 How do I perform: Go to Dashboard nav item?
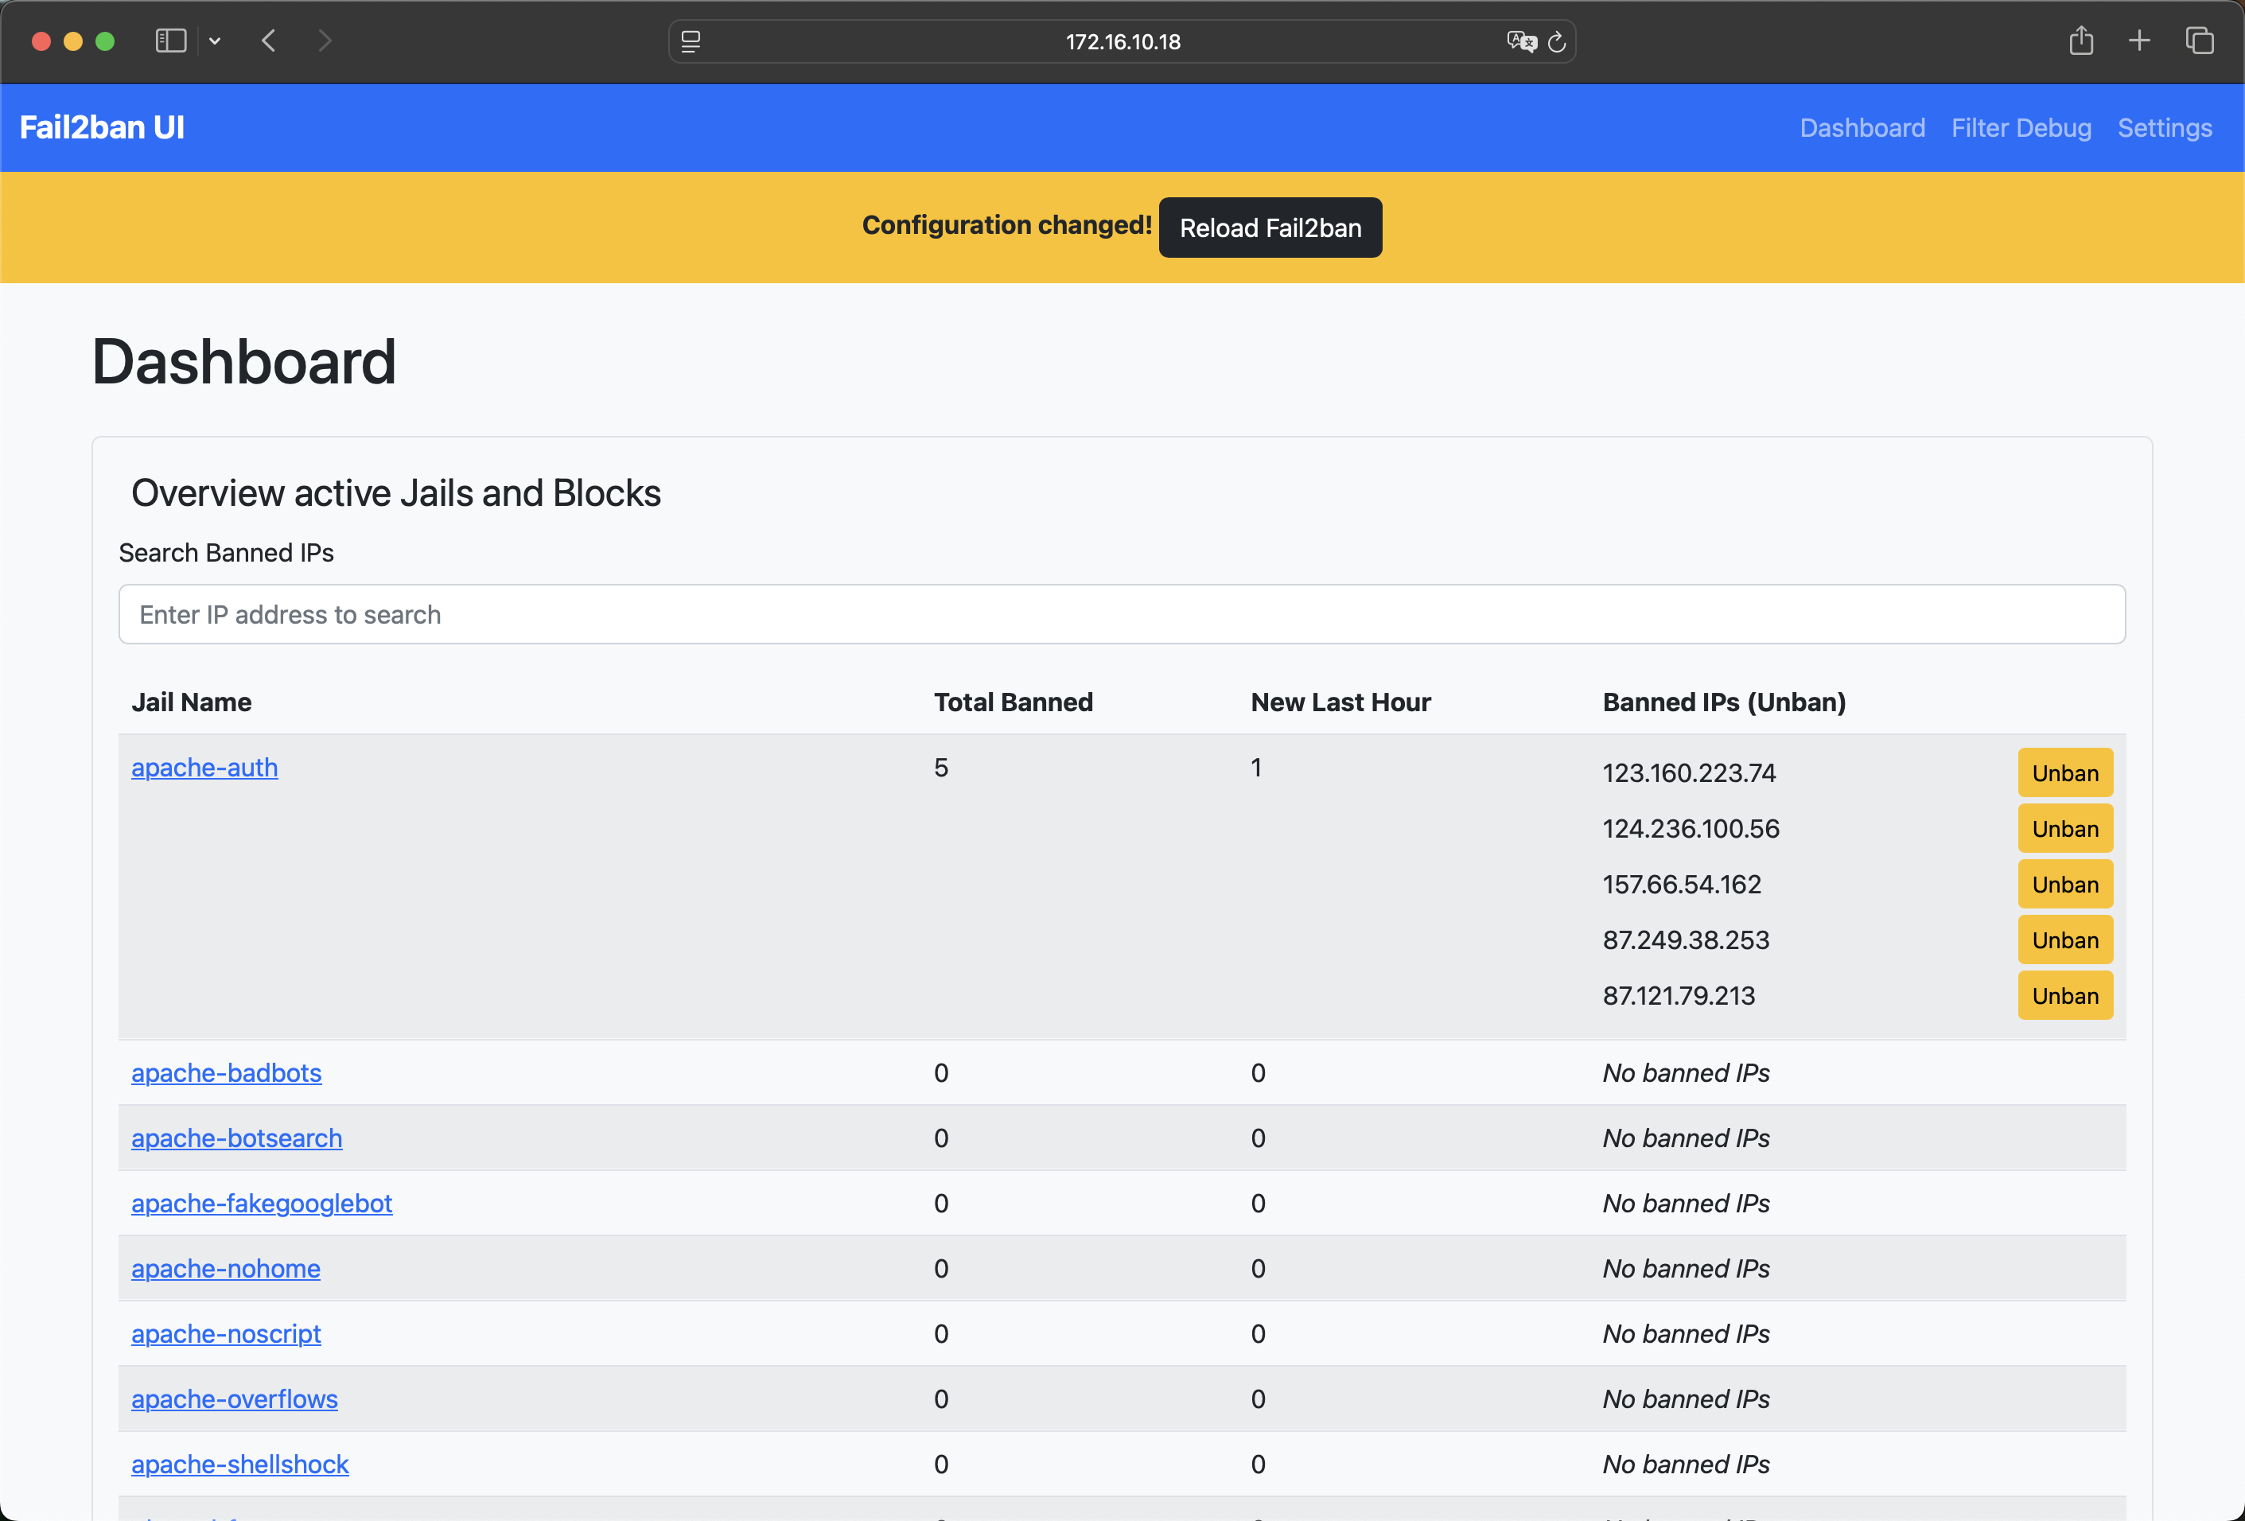(1862, 127)
